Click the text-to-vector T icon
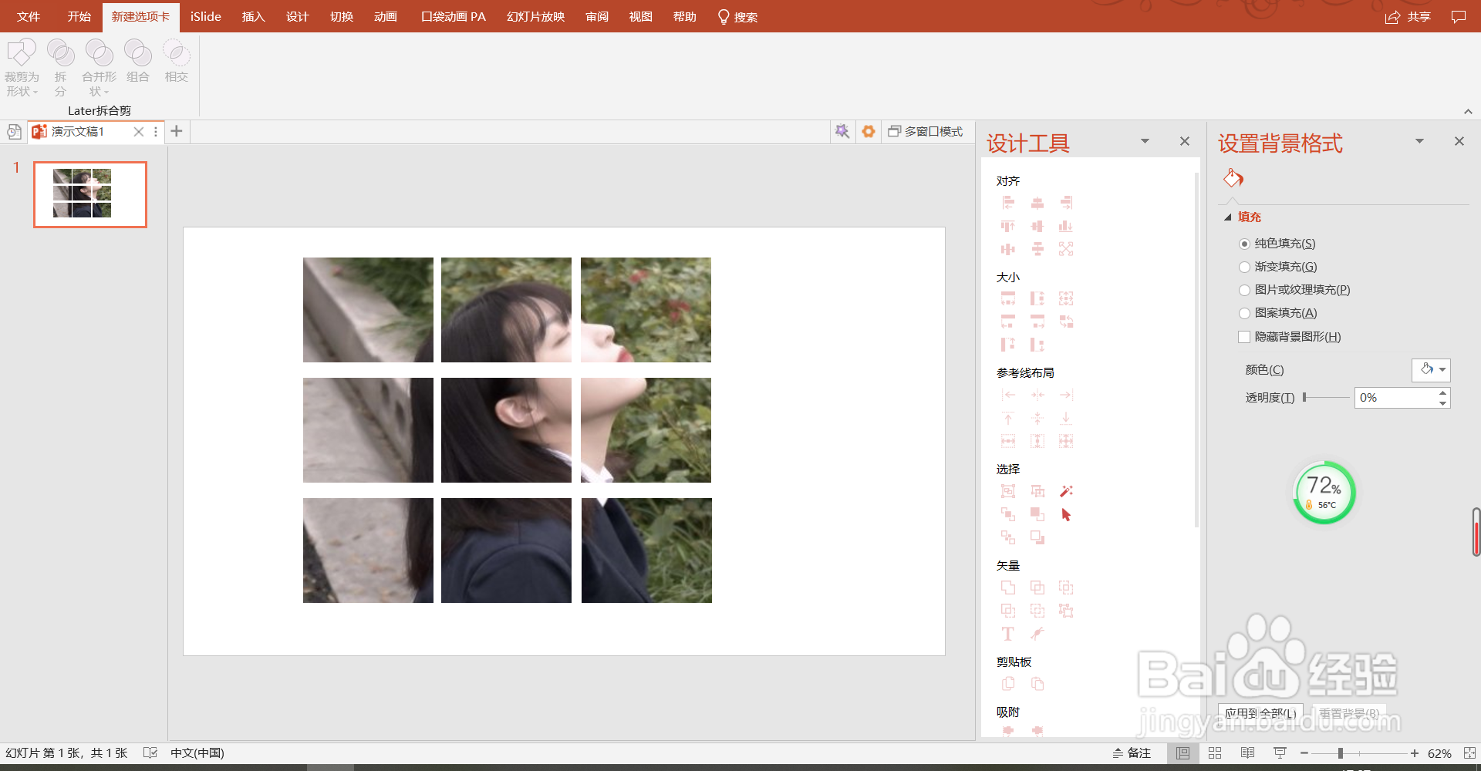1481x771 pixels. coord(1008,634)
